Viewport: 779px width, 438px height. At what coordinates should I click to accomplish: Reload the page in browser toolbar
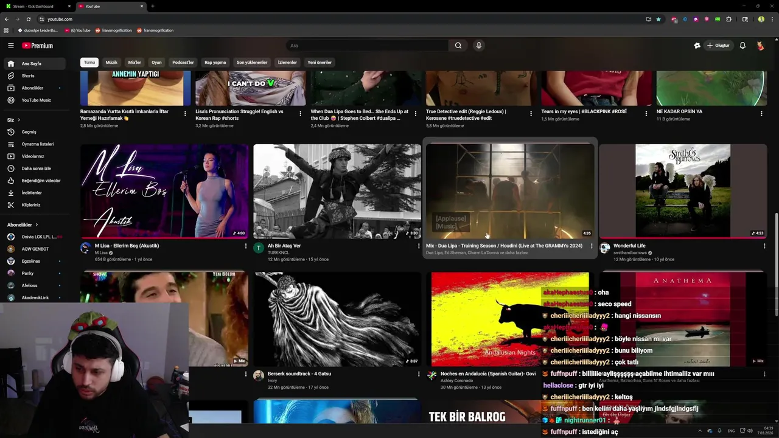28,19
